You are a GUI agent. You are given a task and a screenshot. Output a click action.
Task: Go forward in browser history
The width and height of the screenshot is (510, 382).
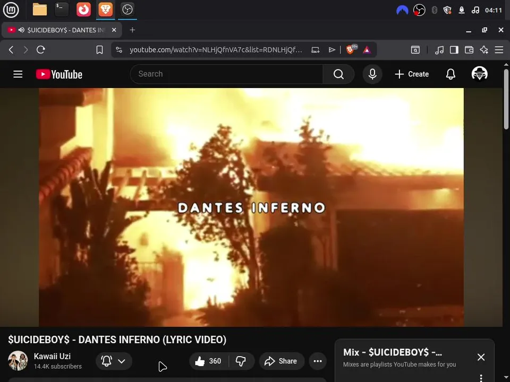pos(25,50)
